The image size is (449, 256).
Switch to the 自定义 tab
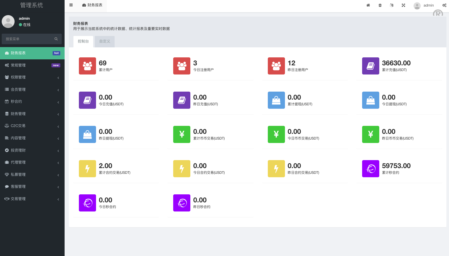tap(105, 41)
